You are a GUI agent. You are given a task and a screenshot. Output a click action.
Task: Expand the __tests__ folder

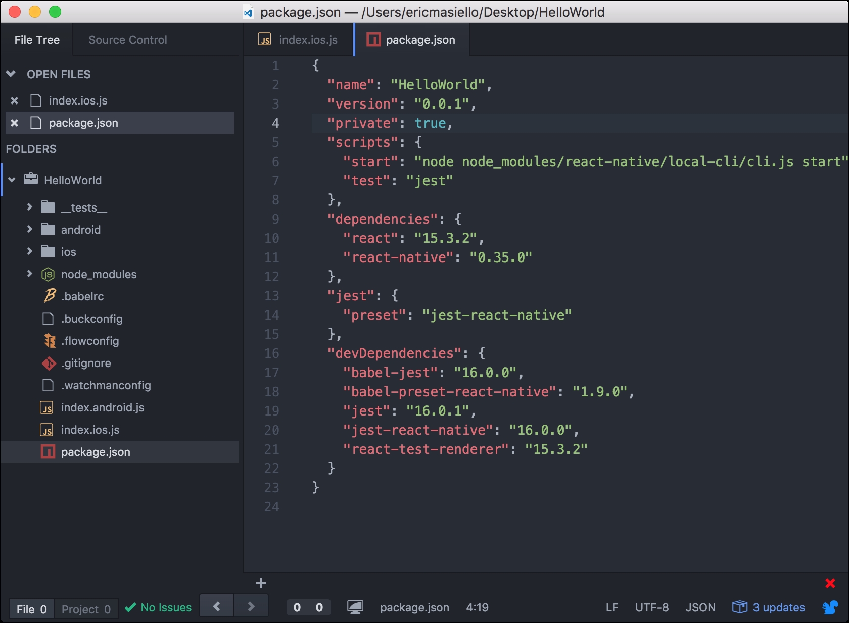[x=29, y=207]
